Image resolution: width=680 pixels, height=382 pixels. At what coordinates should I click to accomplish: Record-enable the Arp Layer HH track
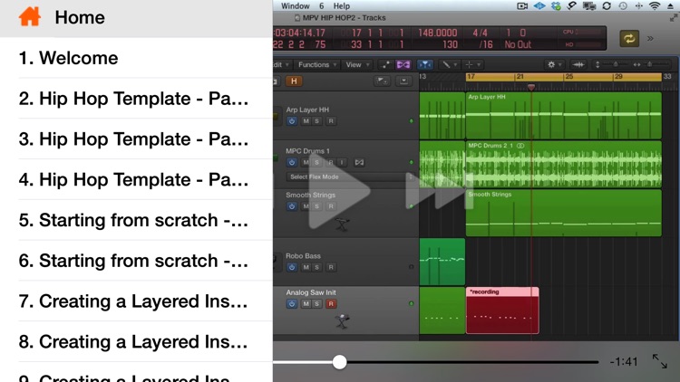331,121
